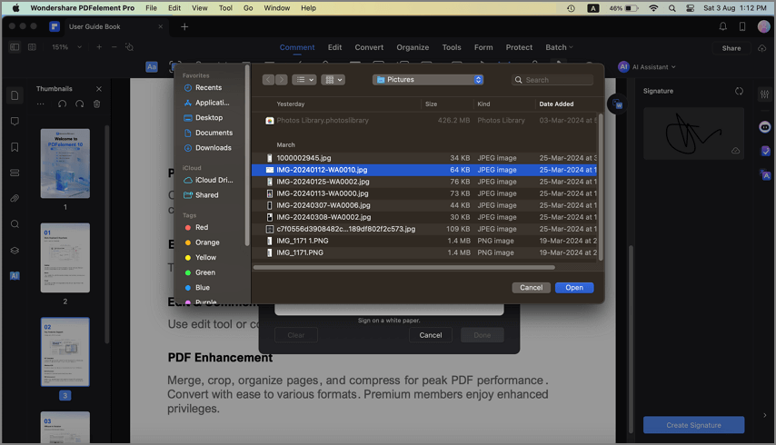Open the thumbnails more options ellipsis
The height and width of the screenshot is (445, 776).
click(x=41, y=104)
